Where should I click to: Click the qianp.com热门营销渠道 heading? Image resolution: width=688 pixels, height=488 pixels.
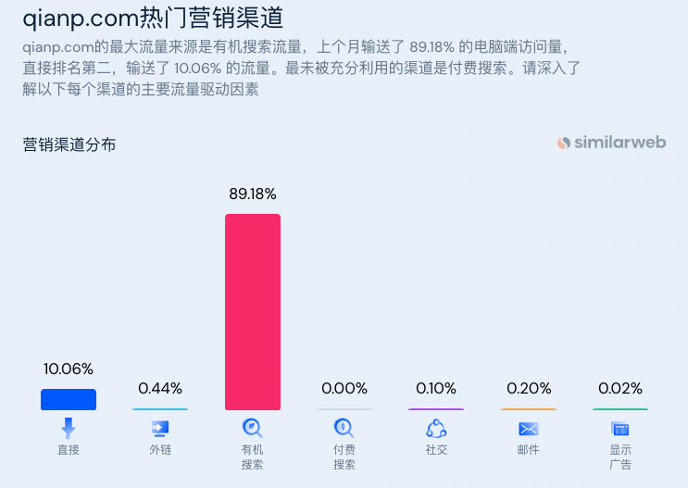[153, 17]
